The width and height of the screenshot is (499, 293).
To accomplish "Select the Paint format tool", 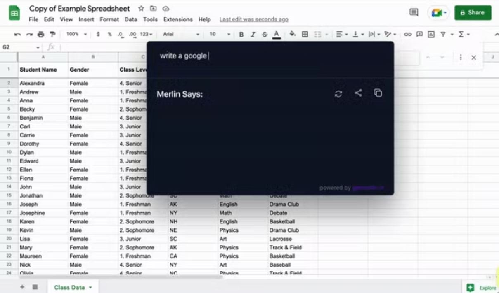I will tap(52, 35).
